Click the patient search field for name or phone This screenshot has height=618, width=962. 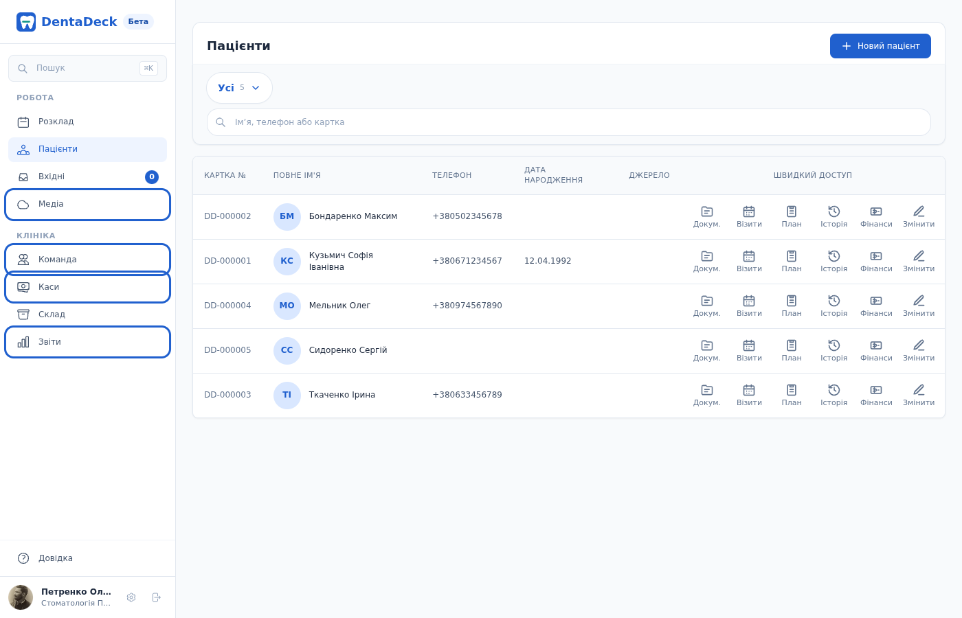[x=569, y=122]
